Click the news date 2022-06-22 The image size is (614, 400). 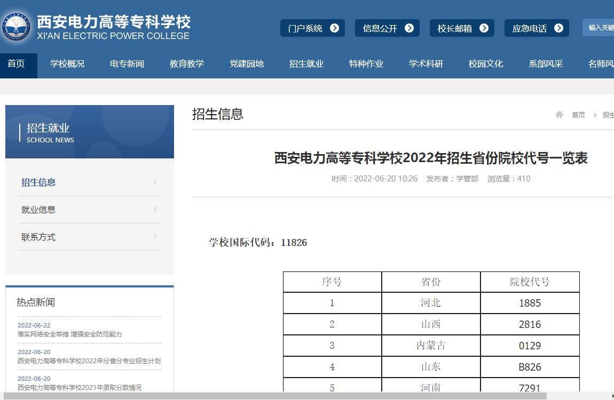tap(34, 325)
